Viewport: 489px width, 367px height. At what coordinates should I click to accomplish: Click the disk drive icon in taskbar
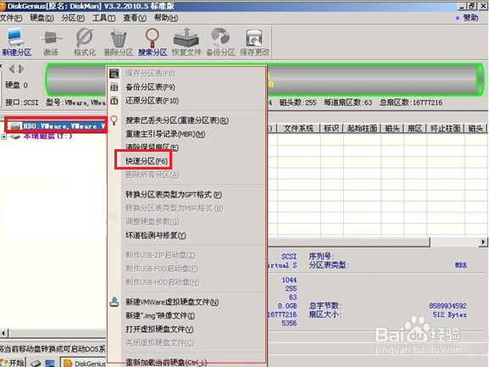[36, 363]
